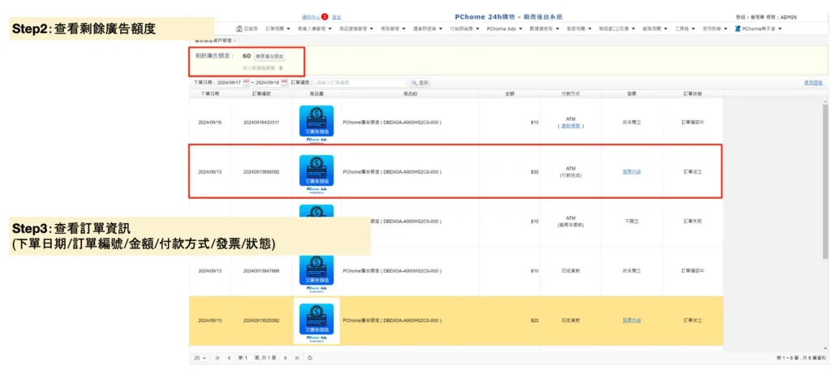The height and width of the screenshot is (375, 831).
Task: Click the 購買廣告額度 button
Action: point(269,57)
